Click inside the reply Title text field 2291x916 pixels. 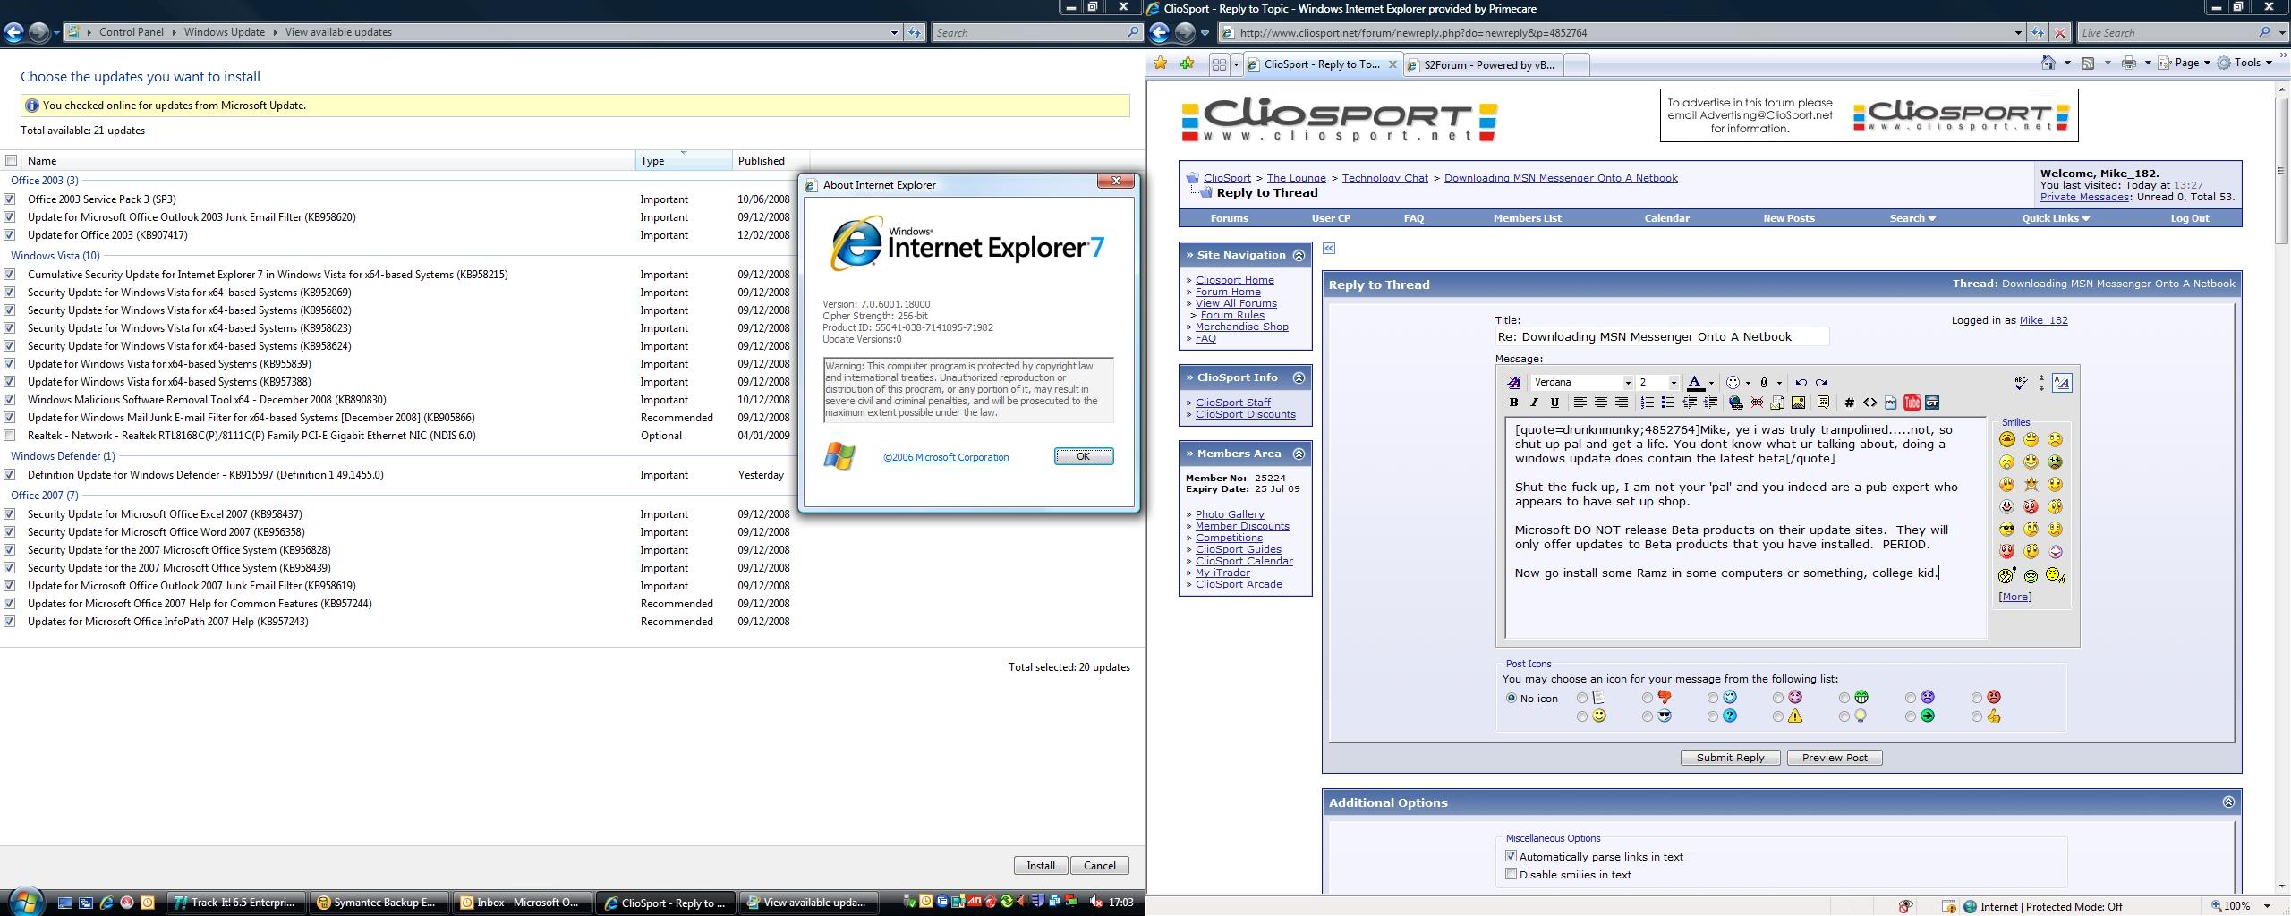pyautogui.click(x=1661, y=337)
